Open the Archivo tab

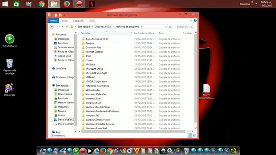click(x=53, y=21)
